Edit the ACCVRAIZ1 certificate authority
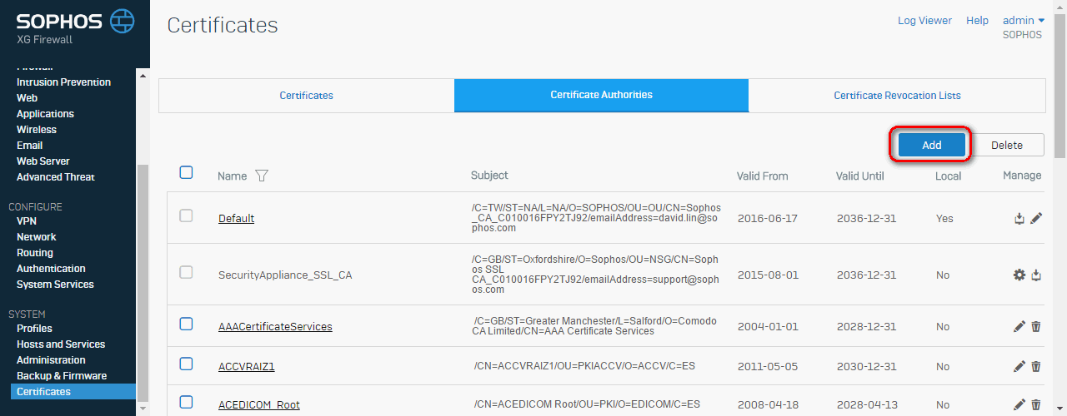Image resolution: width=1067 pixels, height=416 pixels. pyautogui.click(x=1019, y=366)
